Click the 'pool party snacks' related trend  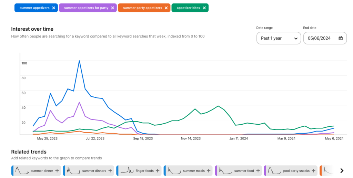(x=295, y=171)
